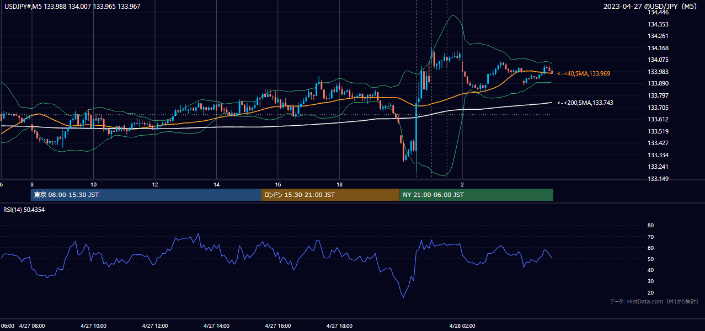Click RSI scale value 40
The width and height of the screenshot is (705, 331).
click(x=651, y=270)
